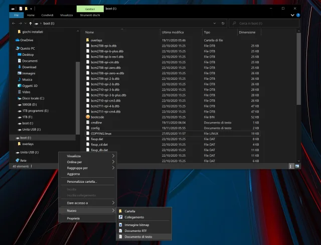This screenshot has height=245, width=321.
Task: Sort by the Nome column header
Action: pos(122,32)
